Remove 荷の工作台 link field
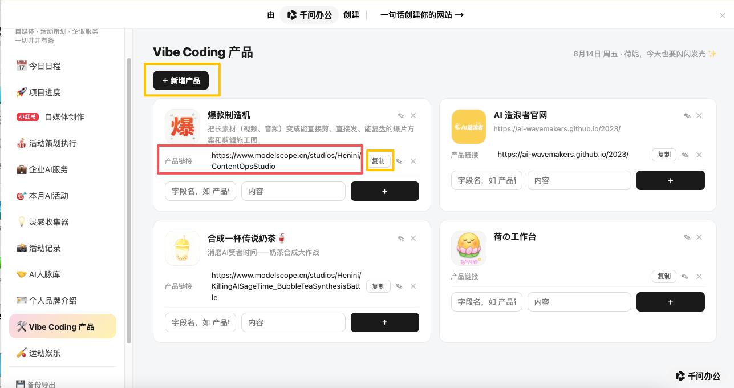Viewport: 734px width, 388px height. [699, 277]
